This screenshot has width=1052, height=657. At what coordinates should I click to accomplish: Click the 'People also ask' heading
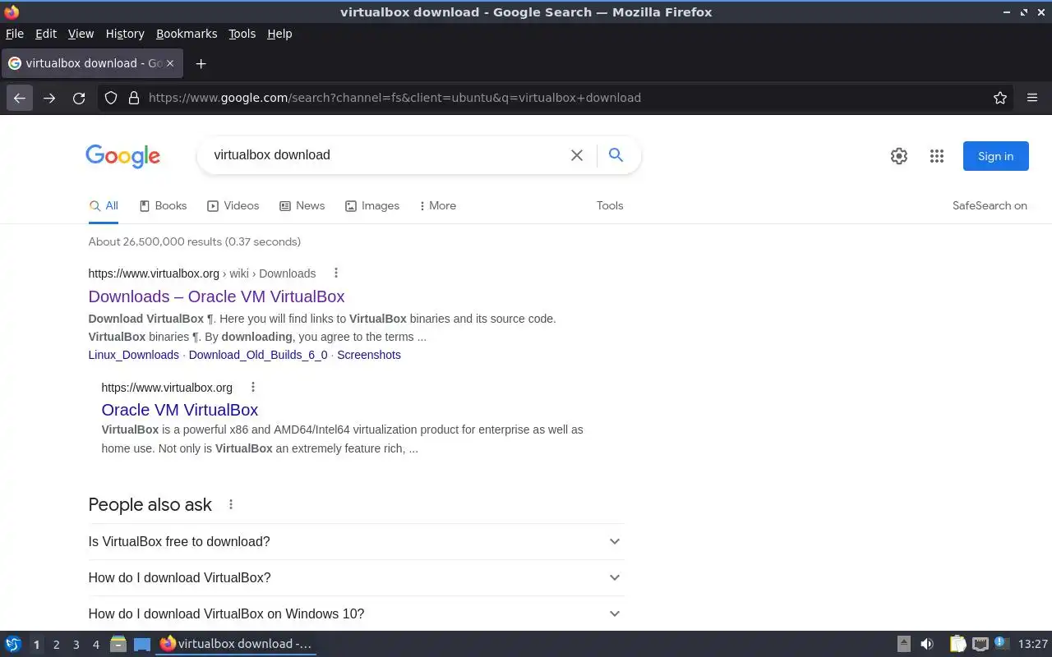[150, 505]
